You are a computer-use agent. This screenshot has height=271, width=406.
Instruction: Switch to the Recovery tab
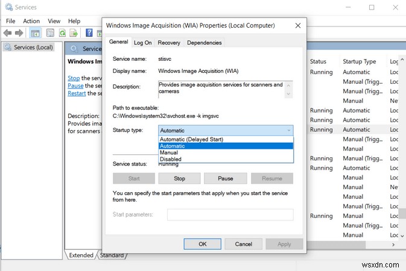click(x=169, y=43)
